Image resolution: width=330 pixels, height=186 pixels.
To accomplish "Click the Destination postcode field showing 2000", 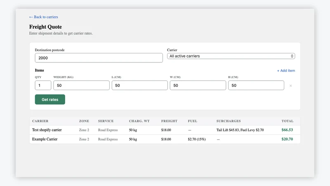I will (99, 58).
